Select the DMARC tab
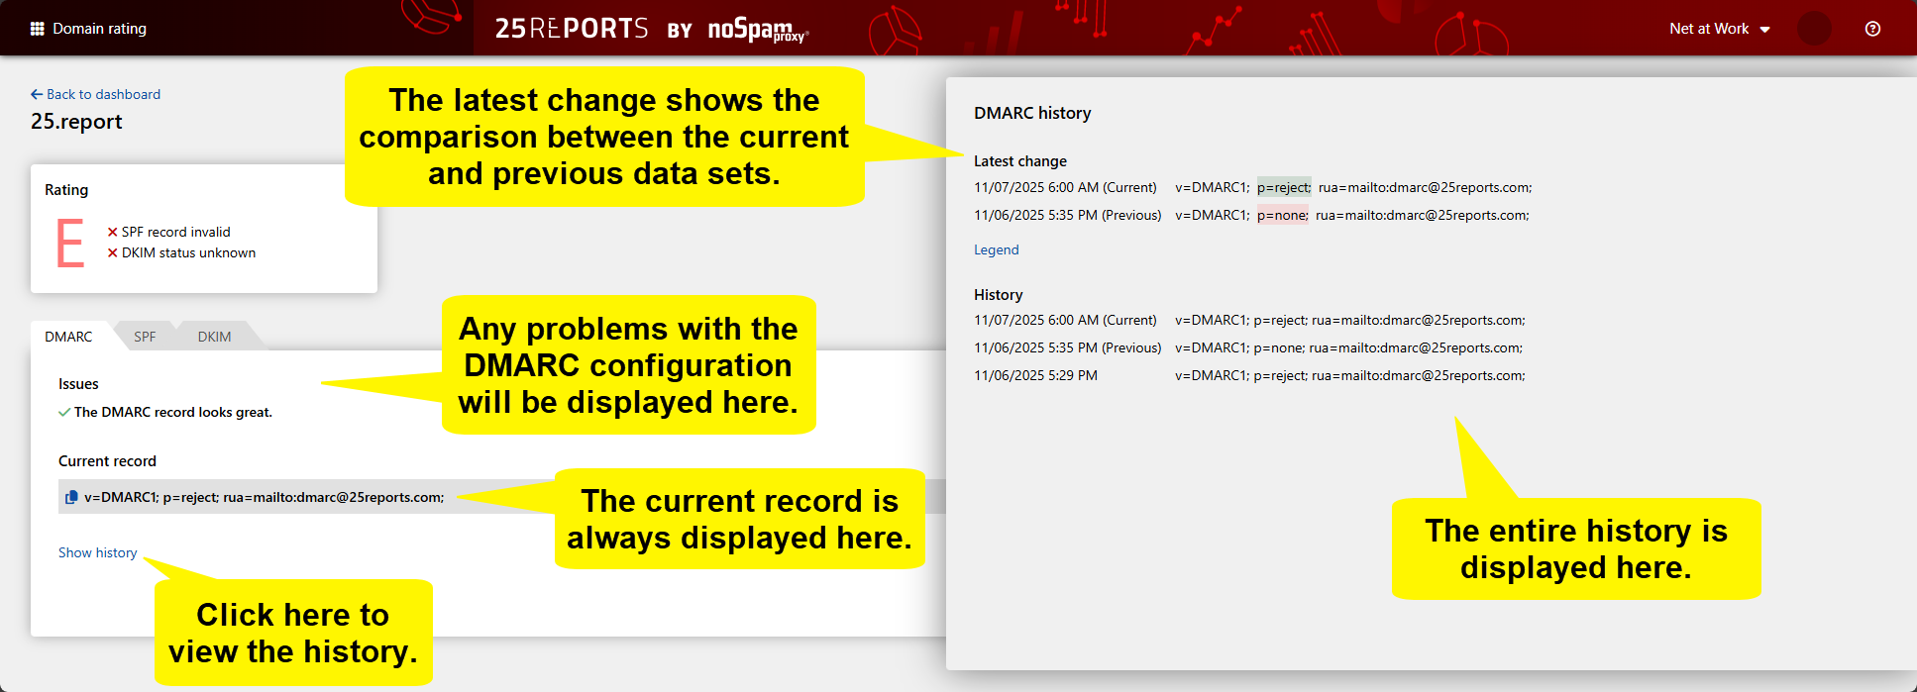The image size is (1917, 692). [68, 337]
